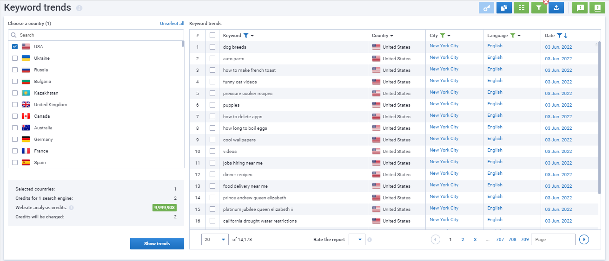
Task: Click the Show trends button
Action: point(157,244)
